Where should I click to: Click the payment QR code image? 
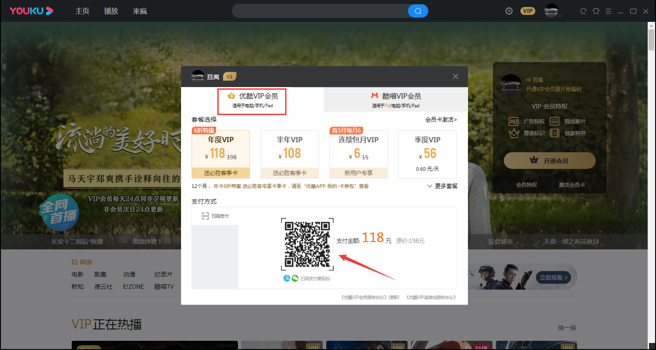[x=307, y=244]
